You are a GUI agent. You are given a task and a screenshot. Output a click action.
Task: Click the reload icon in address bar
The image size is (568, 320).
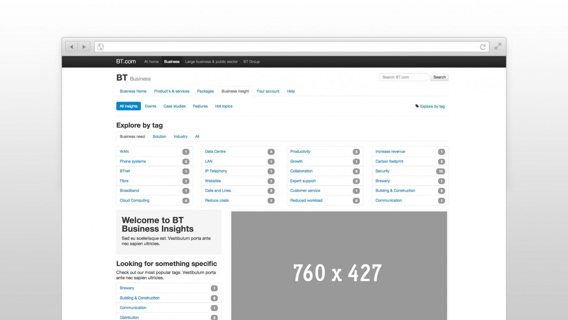[x=483, y=47]
